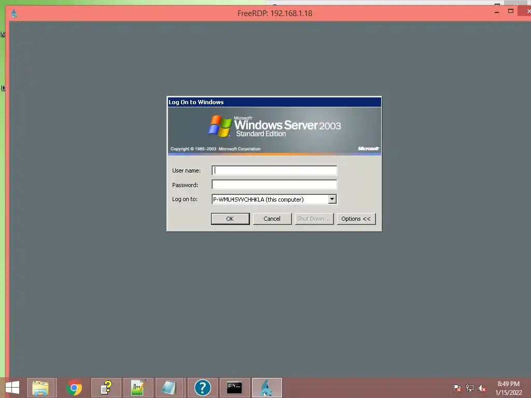Click the Log on to: label
This screenshot has width=531, height=398.
click(x=185, y=199)
